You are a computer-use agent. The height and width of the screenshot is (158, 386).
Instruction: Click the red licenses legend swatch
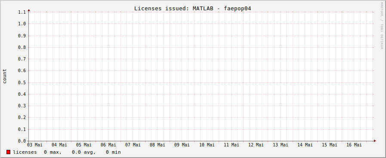[x=8, y=152]
